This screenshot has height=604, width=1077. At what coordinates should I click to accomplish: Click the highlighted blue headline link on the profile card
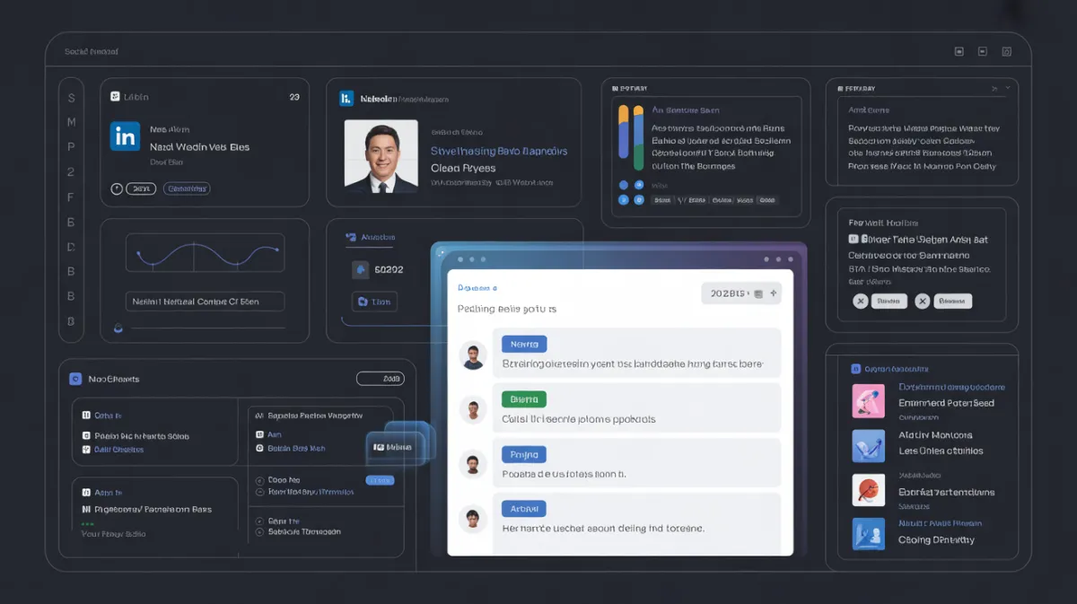498,152
